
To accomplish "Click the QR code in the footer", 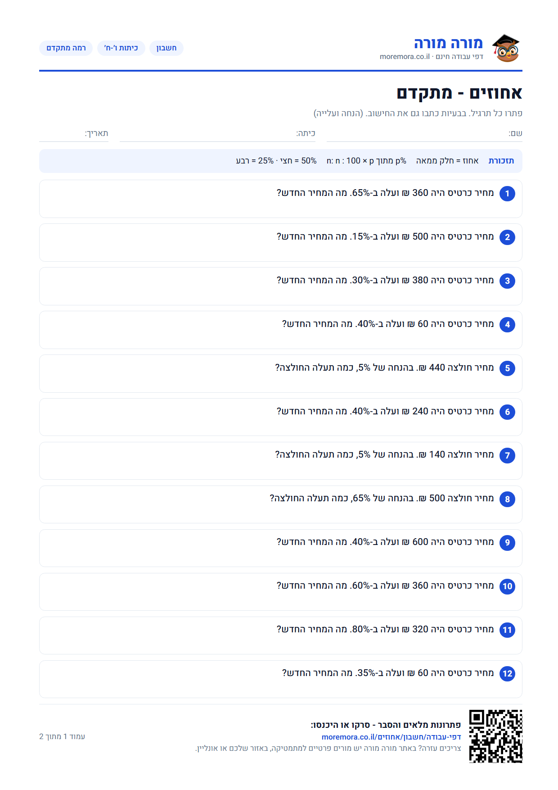I will 496,736.
